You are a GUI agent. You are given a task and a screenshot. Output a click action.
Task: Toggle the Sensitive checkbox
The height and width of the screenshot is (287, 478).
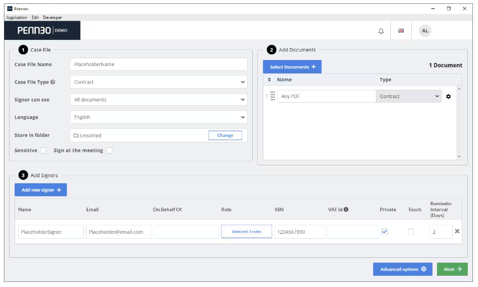[43, 151]
